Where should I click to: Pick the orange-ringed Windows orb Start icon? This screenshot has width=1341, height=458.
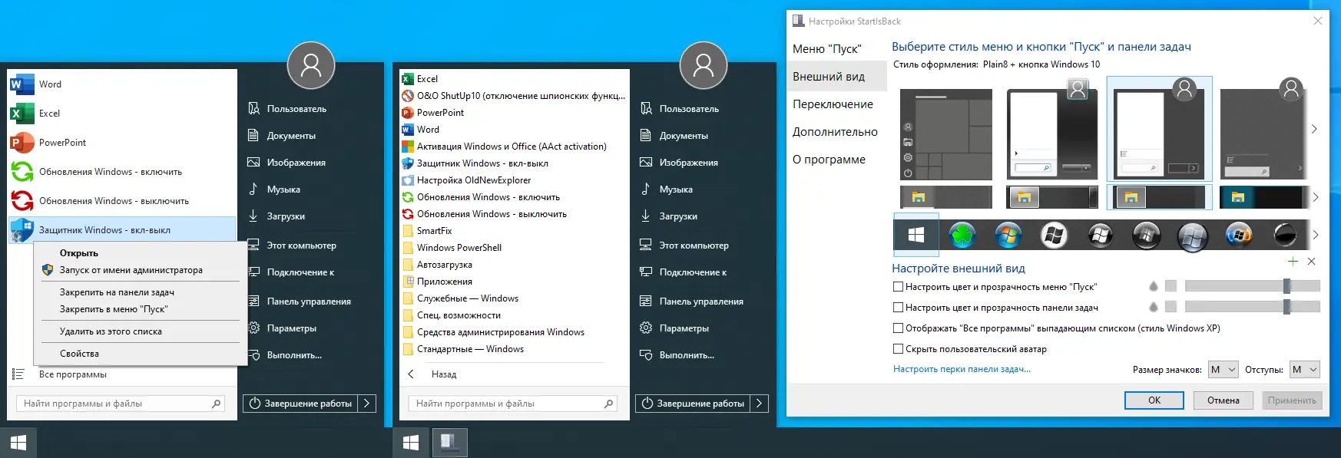coord(1239,236)
